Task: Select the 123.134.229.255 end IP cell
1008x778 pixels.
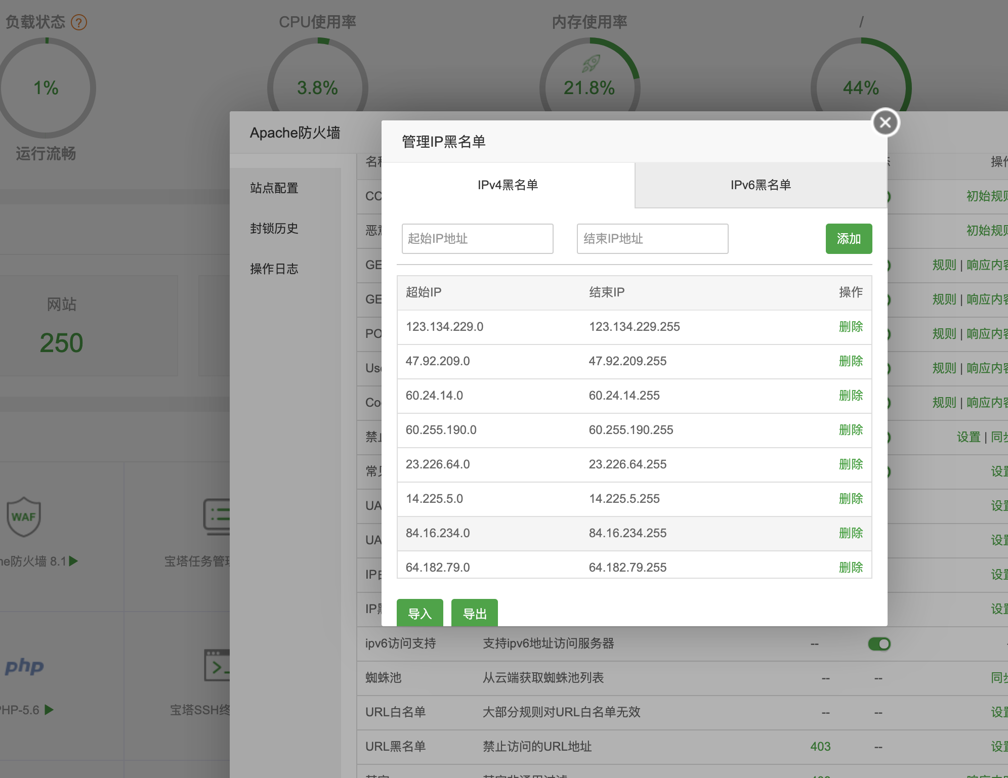Action: point(634,327)
